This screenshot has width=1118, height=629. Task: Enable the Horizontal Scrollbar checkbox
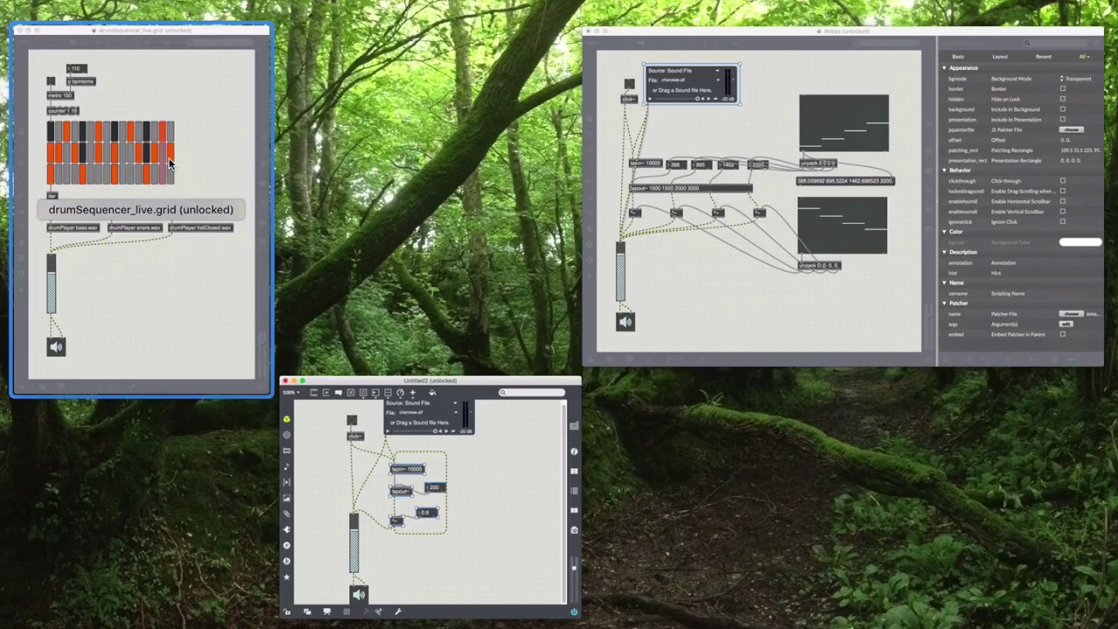click(1063, 201)
